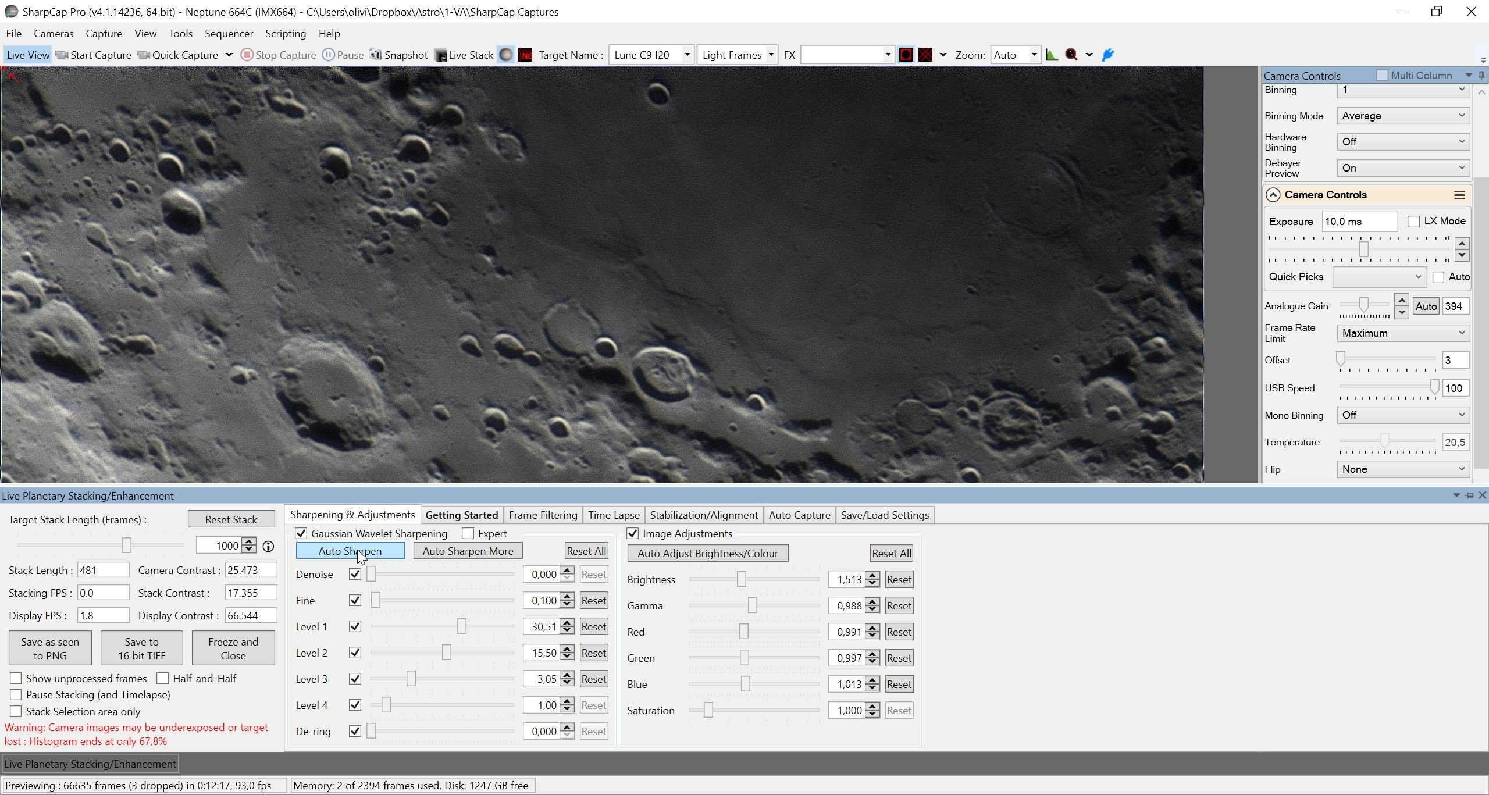The image size is (1489, 795).
Task: Click Save to 16 bit TIFF button
Action: [x=141, y=648]
